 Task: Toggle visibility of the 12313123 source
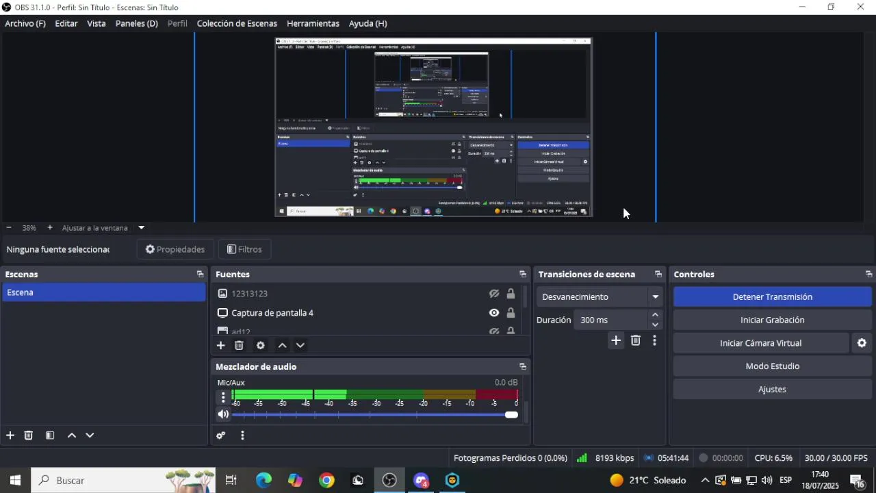coord(494,294)
